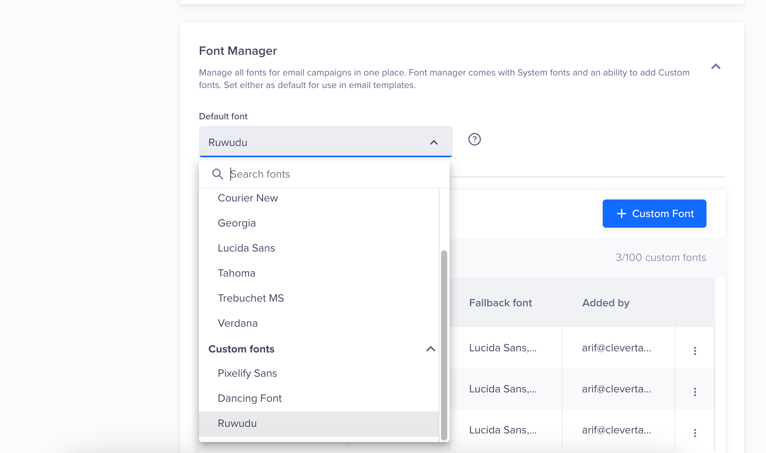Image resolution: width=766 pixels, height=453 pixels.
Task: Open the Default font Ruwudu dropdown
Action: point(325,142)
